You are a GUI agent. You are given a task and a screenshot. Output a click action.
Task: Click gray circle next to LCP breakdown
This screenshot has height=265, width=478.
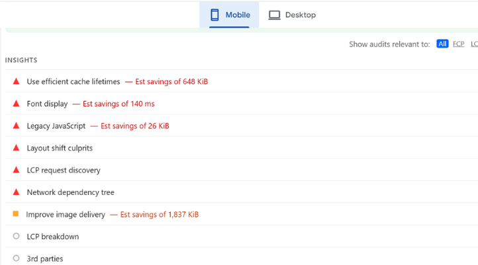[16, 237]
